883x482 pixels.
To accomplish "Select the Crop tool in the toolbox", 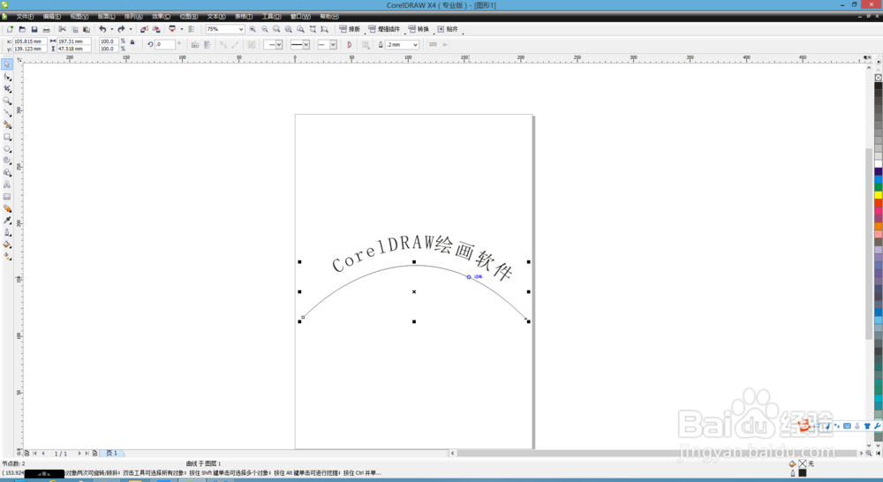I will coord(7,88).
